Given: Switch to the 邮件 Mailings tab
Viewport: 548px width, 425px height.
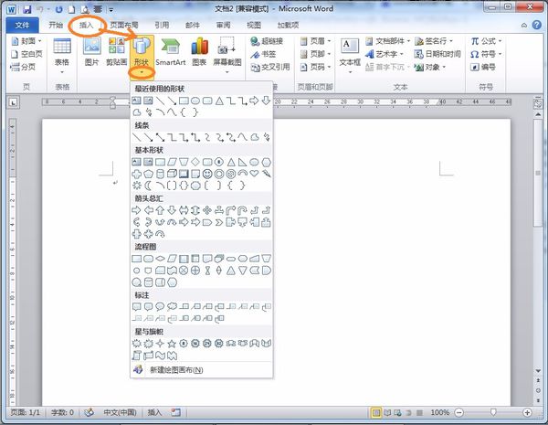Looking at the screenshot, I should tap(193, 25).
